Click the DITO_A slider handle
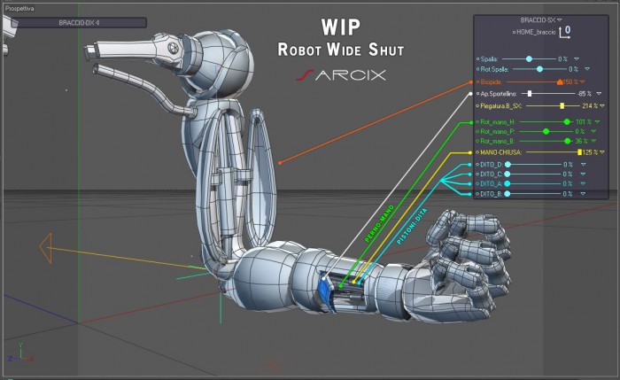620x380 pixels. 508,184
